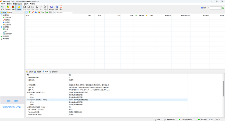
Task: Click the DHT connected nodes status indicator
Action: click(187, 120)
